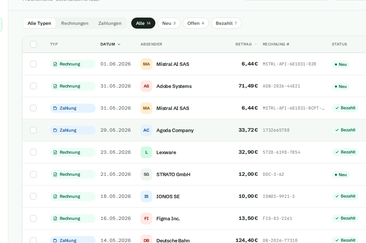Click the Bezahlt status badge for Agoda Company
This screenshot has width=366, height=243.
[345, 130]
